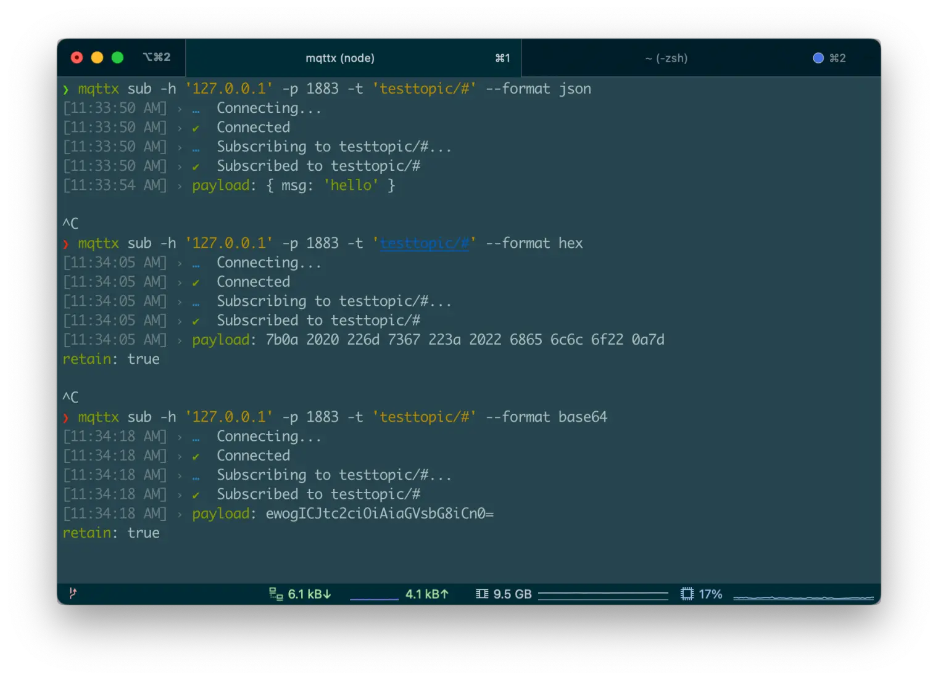Click the ⌥⌘2 indicator in the title bar
The height and width of the screenshot is (680, 938).
click(157, 57)
